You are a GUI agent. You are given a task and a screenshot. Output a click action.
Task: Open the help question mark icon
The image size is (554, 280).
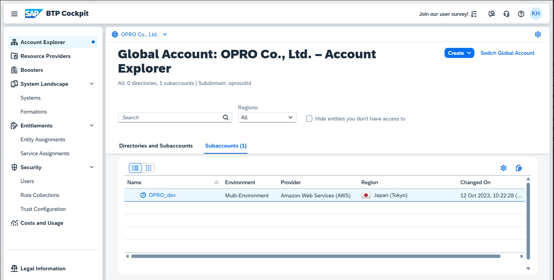click(x=521, y=14)
